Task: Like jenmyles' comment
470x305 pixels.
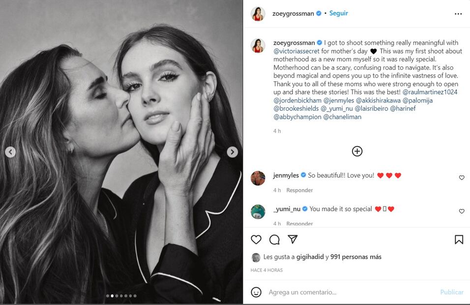Action: 462,178
